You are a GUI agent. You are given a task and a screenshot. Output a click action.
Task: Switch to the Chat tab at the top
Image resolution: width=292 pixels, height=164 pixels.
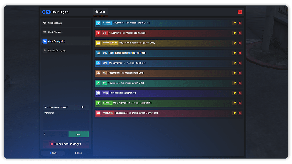(x=100, y=12)
